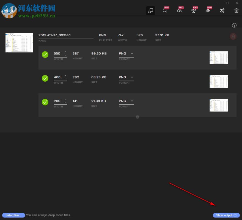
Task: Click the 200 width input value
Action: (57, 101)
